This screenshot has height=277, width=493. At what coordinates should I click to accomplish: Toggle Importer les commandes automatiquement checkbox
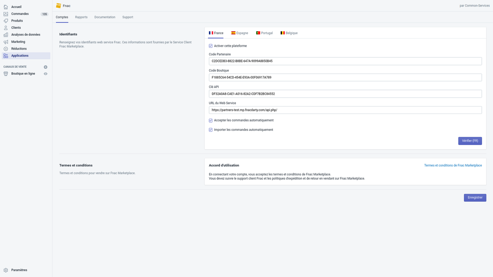click(211, 130)
